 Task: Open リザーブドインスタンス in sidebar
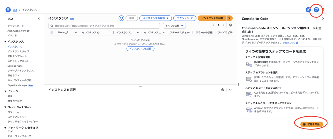pyautogui.click(x=21, y=71)
